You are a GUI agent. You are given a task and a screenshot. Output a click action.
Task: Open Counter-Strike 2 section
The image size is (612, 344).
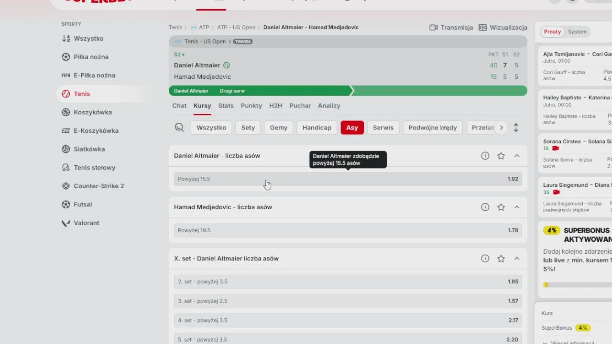click(x=93, y=186)
